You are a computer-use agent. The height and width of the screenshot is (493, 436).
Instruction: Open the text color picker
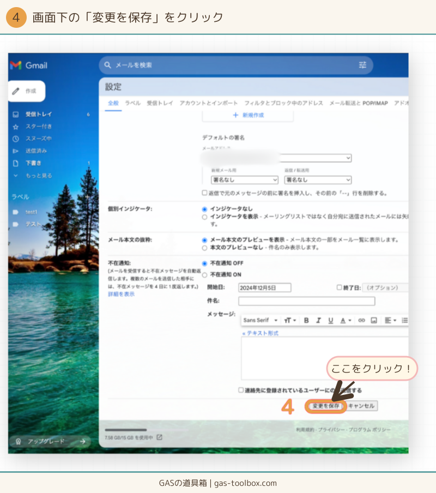(x=346, y=320)
